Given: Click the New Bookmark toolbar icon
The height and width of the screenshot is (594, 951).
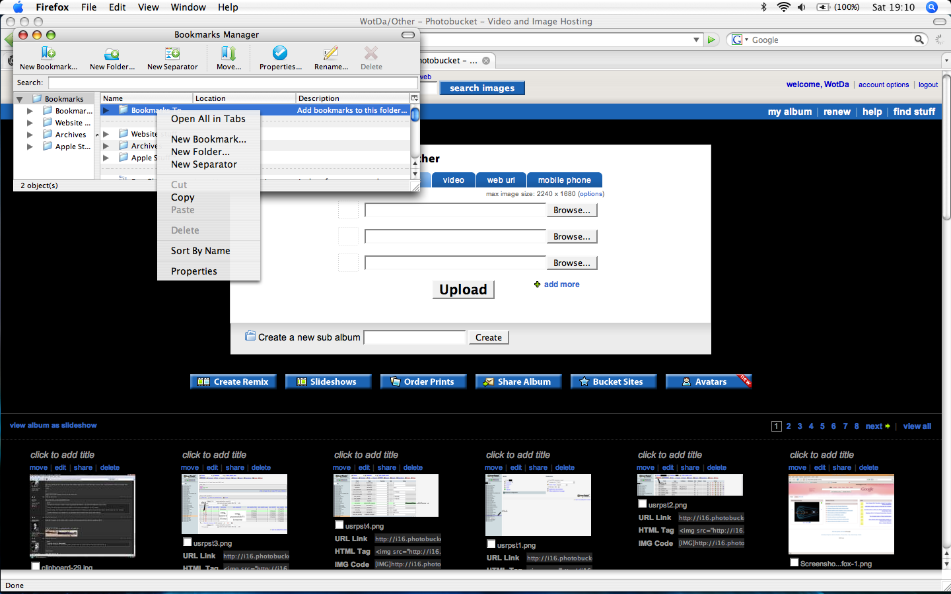Looking at the screenshot, I should (48, 53).
